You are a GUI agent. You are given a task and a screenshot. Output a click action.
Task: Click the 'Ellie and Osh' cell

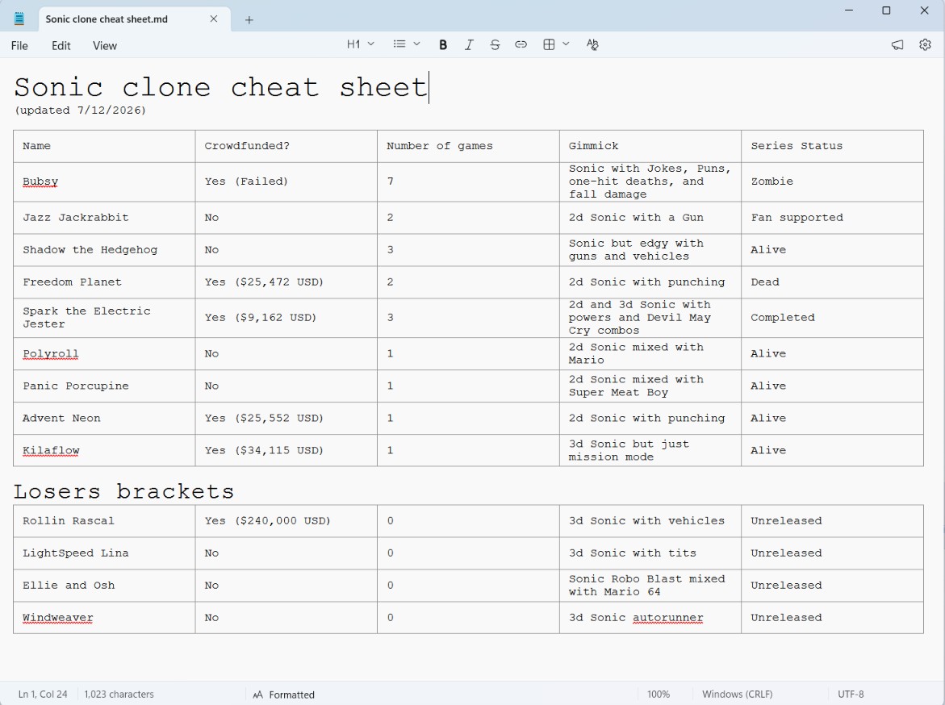[x=104, y=585]
